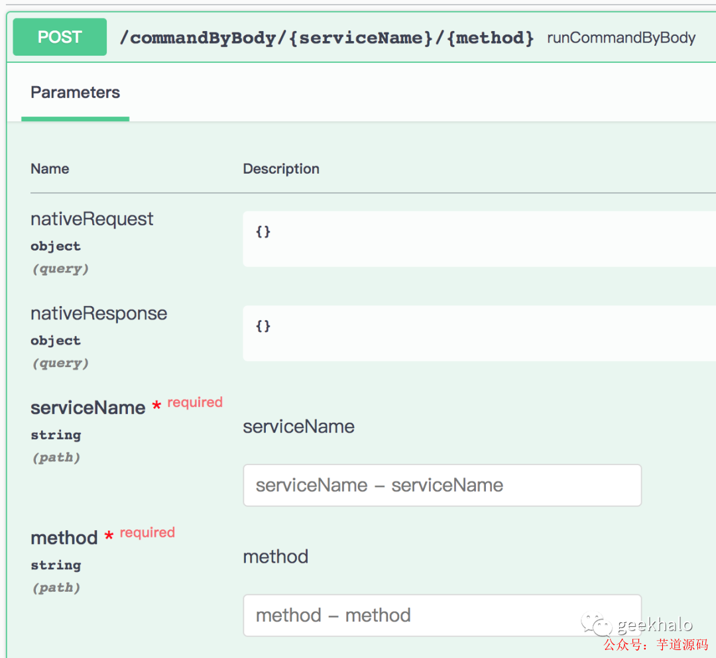
Task: Focus the nativeRequest object text area
Action: (x=479, y=239)
